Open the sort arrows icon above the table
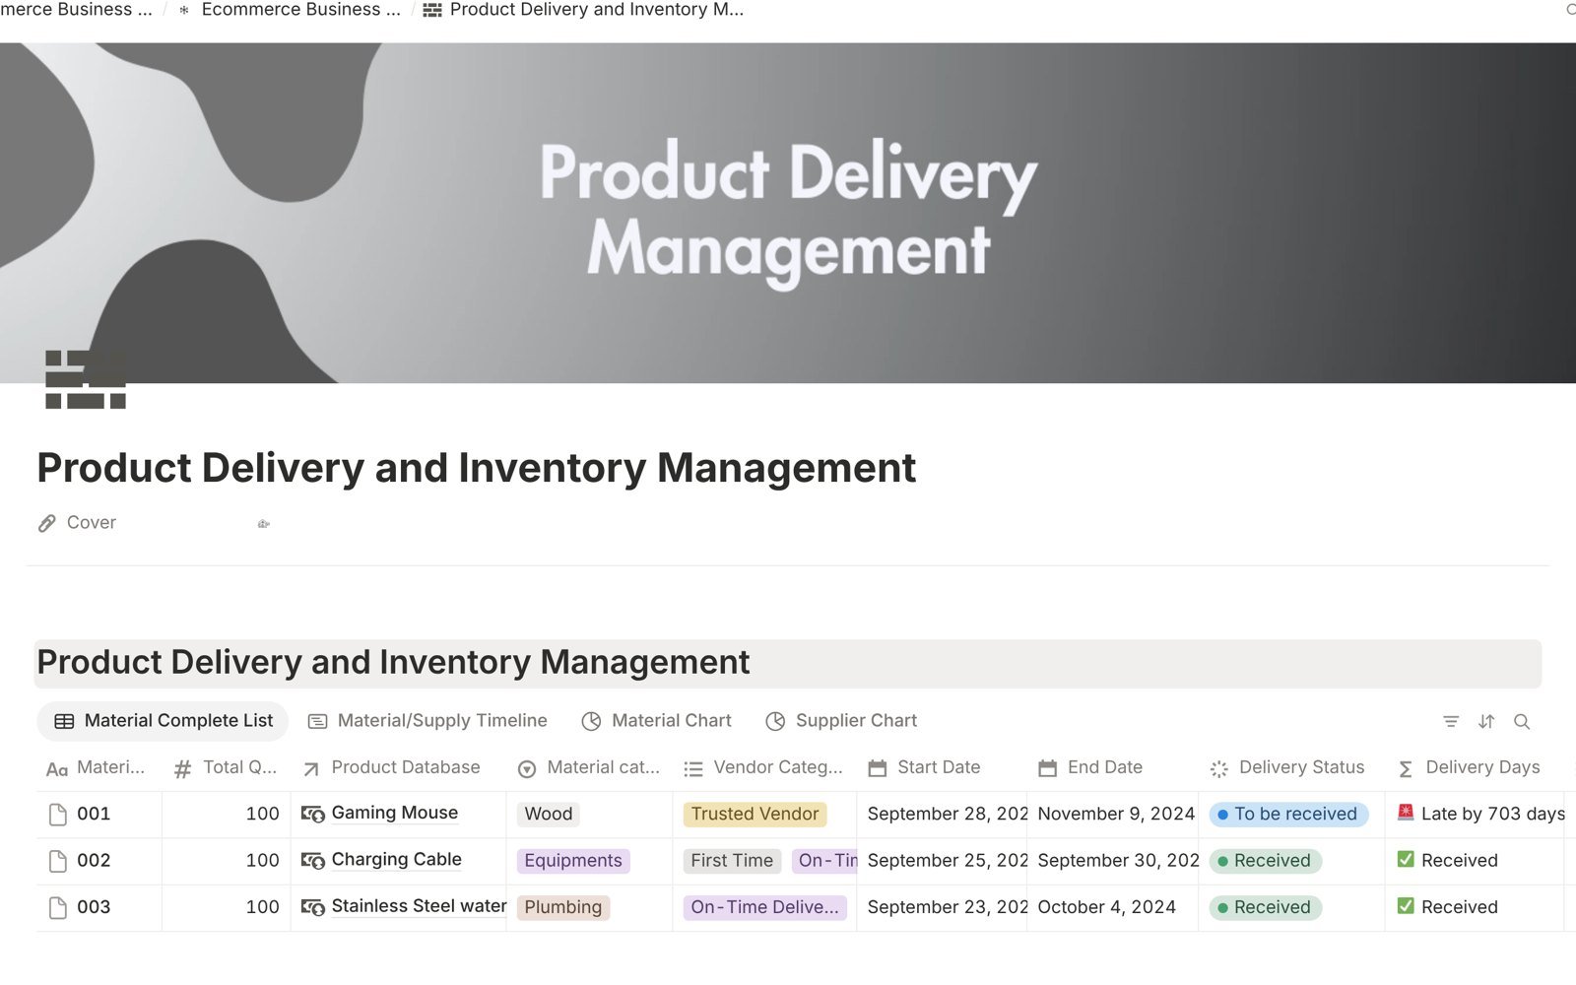Image resolution: width=1576 pixels, height=985 pixels. tap(1486, 722)
